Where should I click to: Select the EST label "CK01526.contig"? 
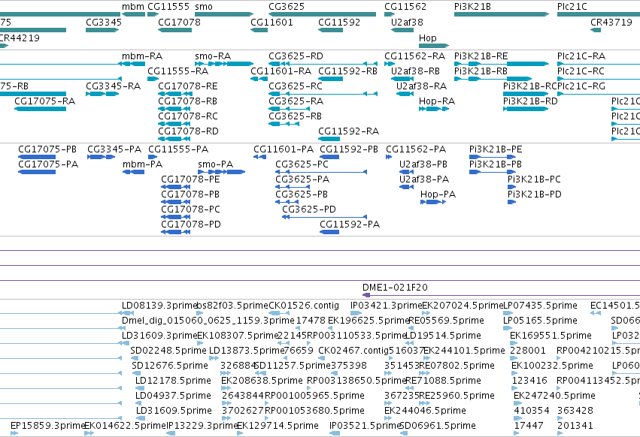304,306
